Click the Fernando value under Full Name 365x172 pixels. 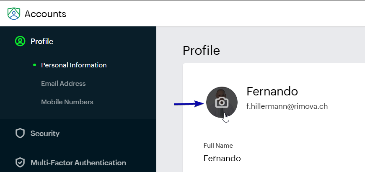(x=222, y=158)
